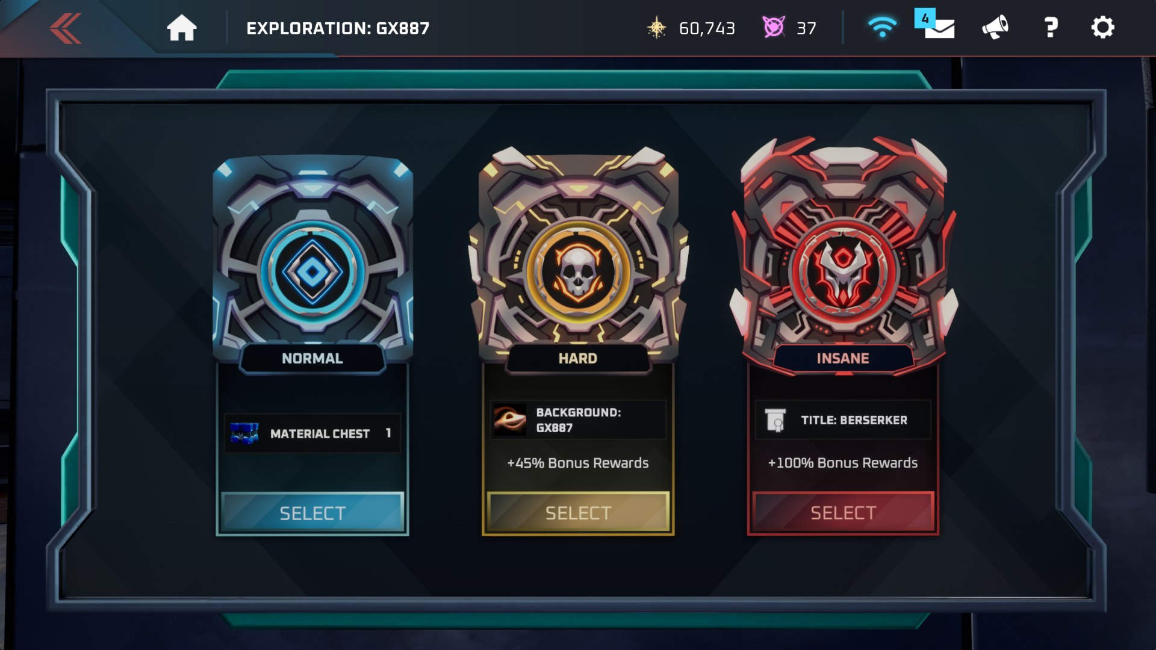View the Background: GX887 reward item
The image size is (1156, 650).
[x=578, y=419]
